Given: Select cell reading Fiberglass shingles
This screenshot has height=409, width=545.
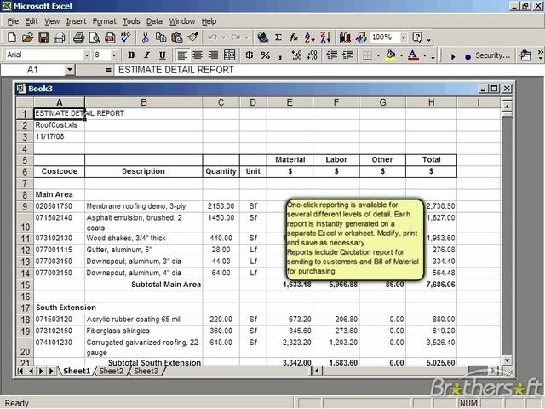Looking at the screenshot, I should tap(144, 331).
